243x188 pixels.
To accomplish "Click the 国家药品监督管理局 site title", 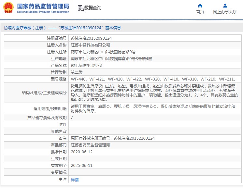I will [43, 6].
